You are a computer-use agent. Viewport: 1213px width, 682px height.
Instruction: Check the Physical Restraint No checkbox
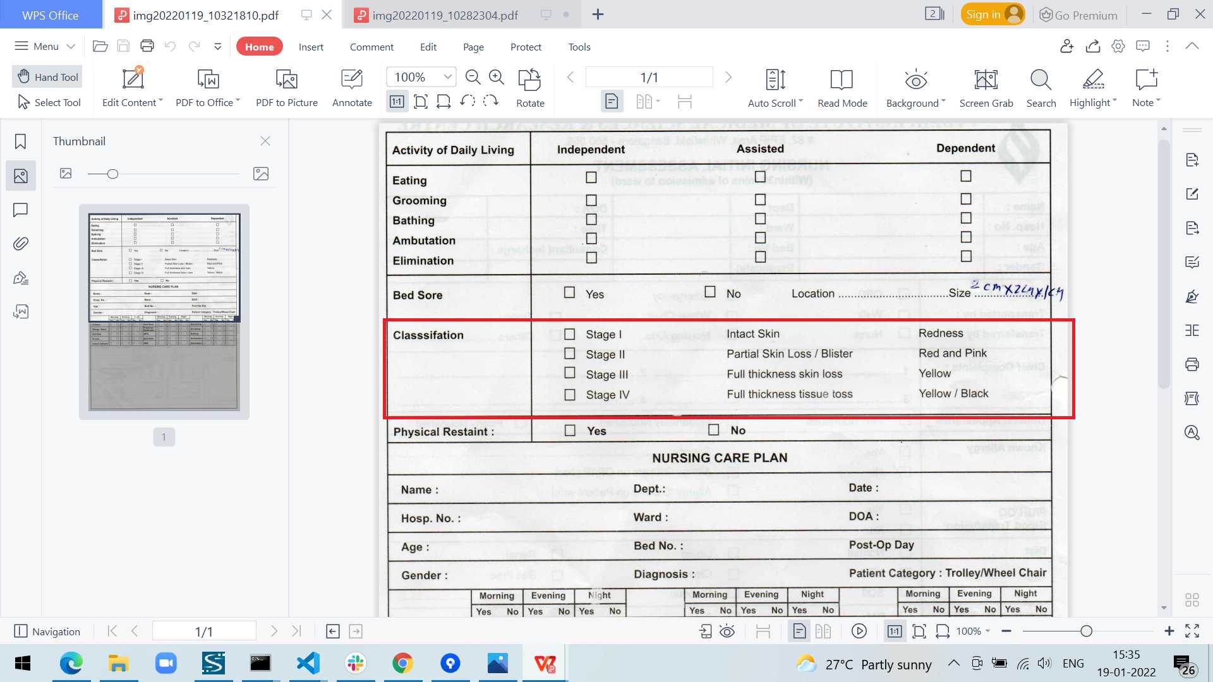(714, 430)
